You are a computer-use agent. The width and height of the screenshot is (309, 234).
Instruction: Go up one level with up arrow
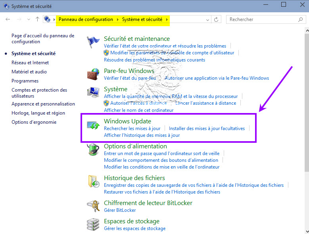point(37,19)
